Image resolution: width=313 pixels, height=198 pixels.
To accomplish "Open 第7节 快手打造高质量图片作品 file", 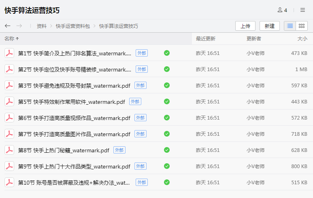I will pyautogui.click(x=74, y=134).
